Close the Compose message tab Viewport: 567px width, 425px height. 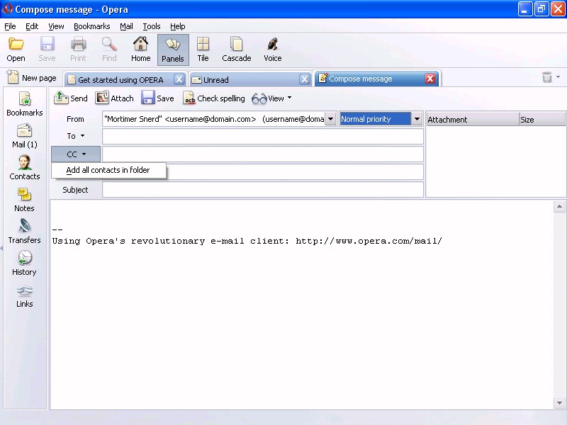click(x=430, y=79)
